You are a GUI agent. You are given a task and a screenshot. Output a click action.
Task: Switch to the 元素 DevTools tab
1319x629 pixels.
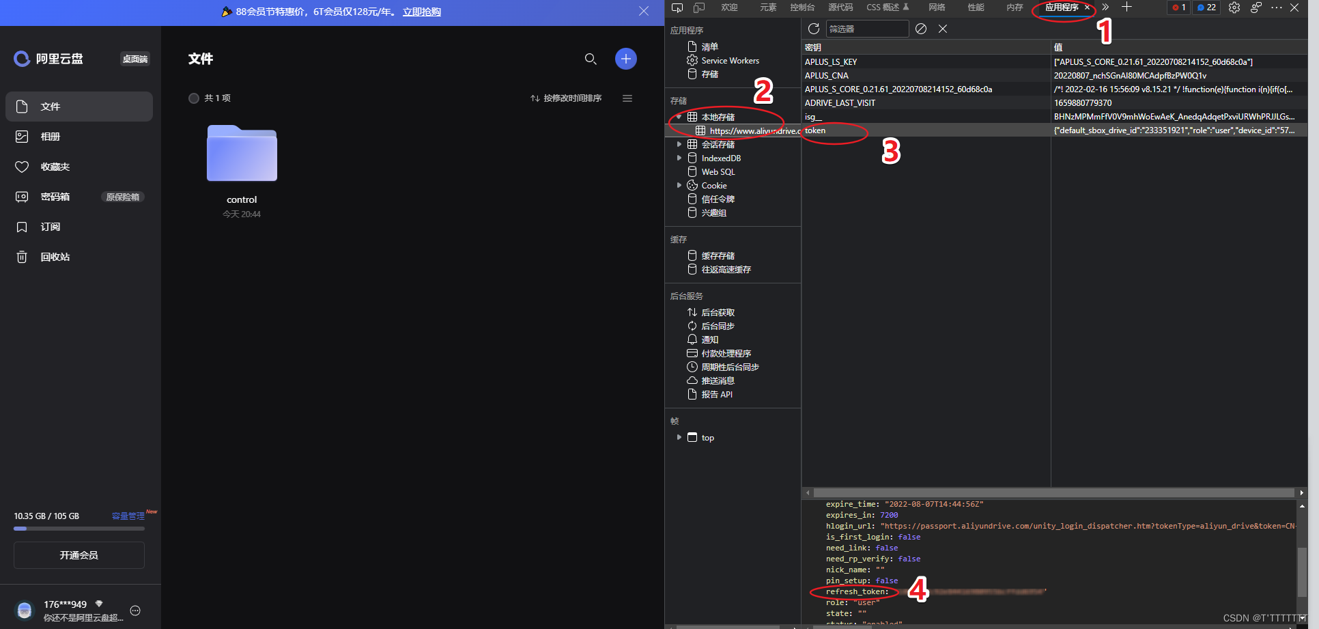pos(768,8)
